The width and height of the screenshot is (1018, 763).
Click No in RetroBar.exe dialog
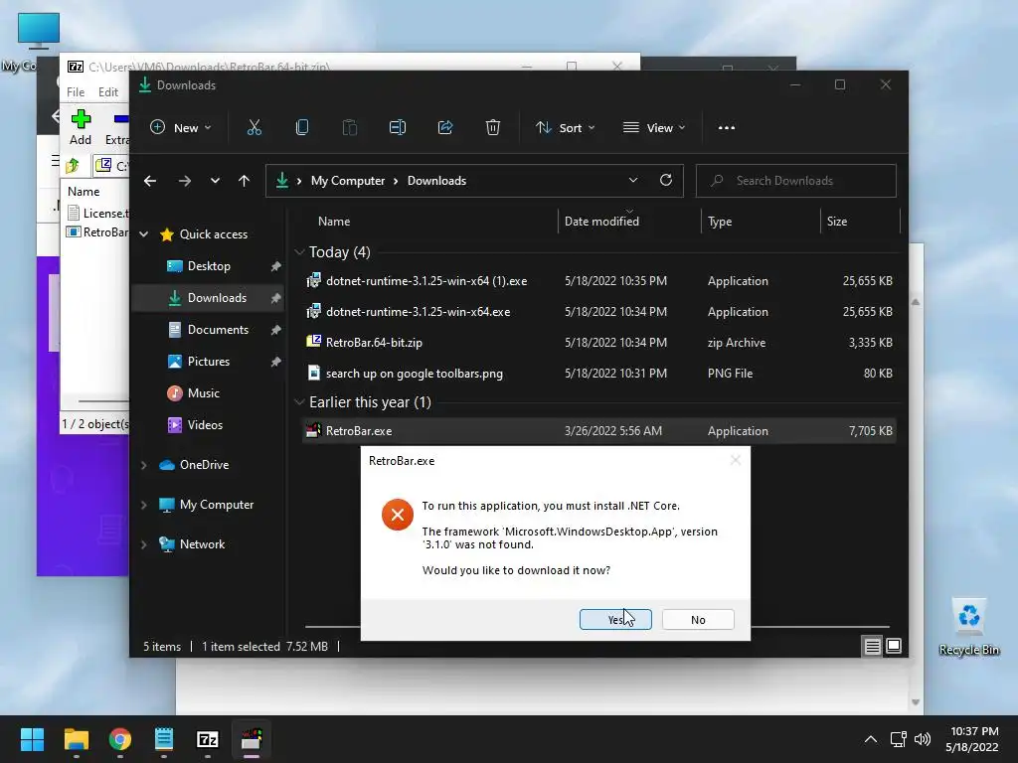pyautogui.click(x=698, y=620)
